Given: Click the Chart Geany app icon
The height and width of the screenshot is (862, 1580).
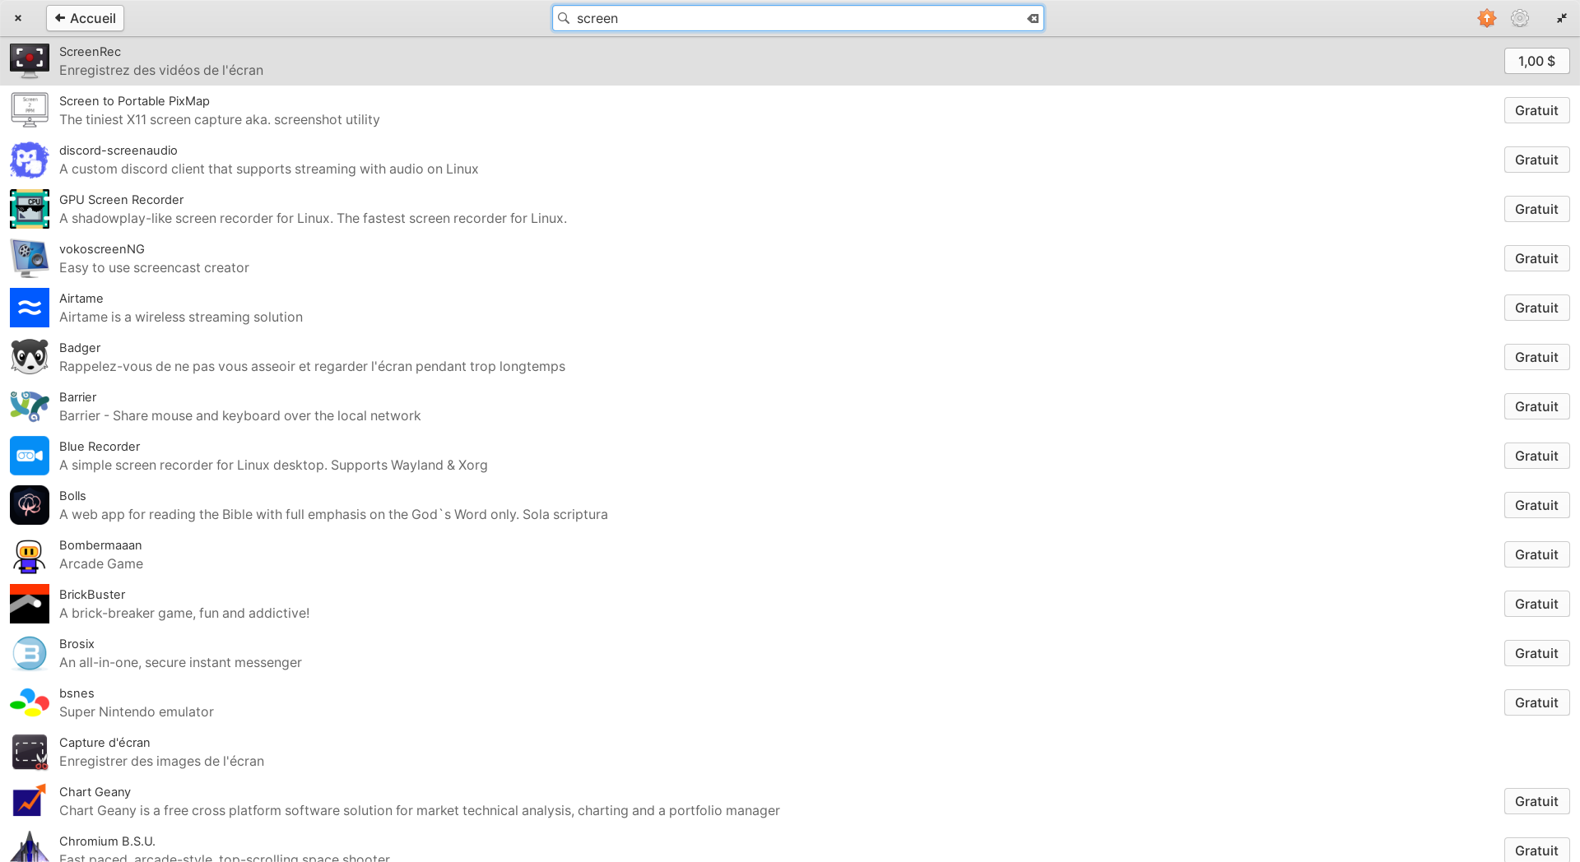Looking at the screenshot, I should coord(29,801).
